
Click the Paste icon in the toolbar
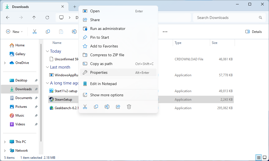pos(61,32)
